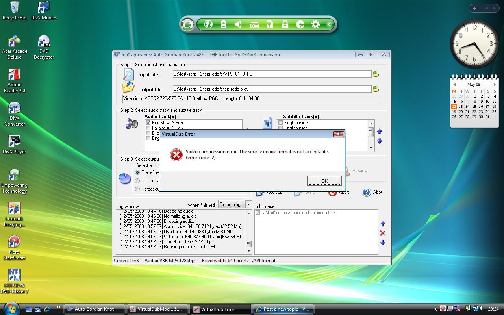Switch to 'Post a new topic' browser taskbar button
The image size is (504, 315).
pyautogui.click(x=283, y=309)
